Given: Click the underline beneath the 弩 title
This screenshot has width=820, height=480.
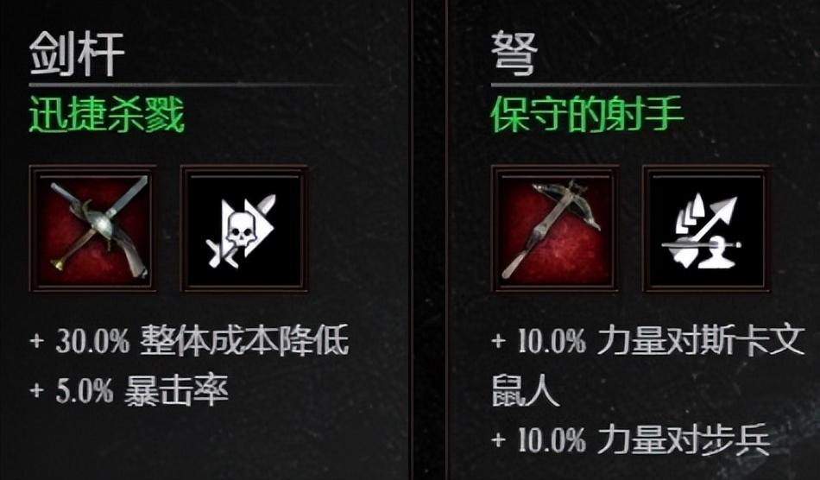Looking at the screenshot, I should coord(655,85).
